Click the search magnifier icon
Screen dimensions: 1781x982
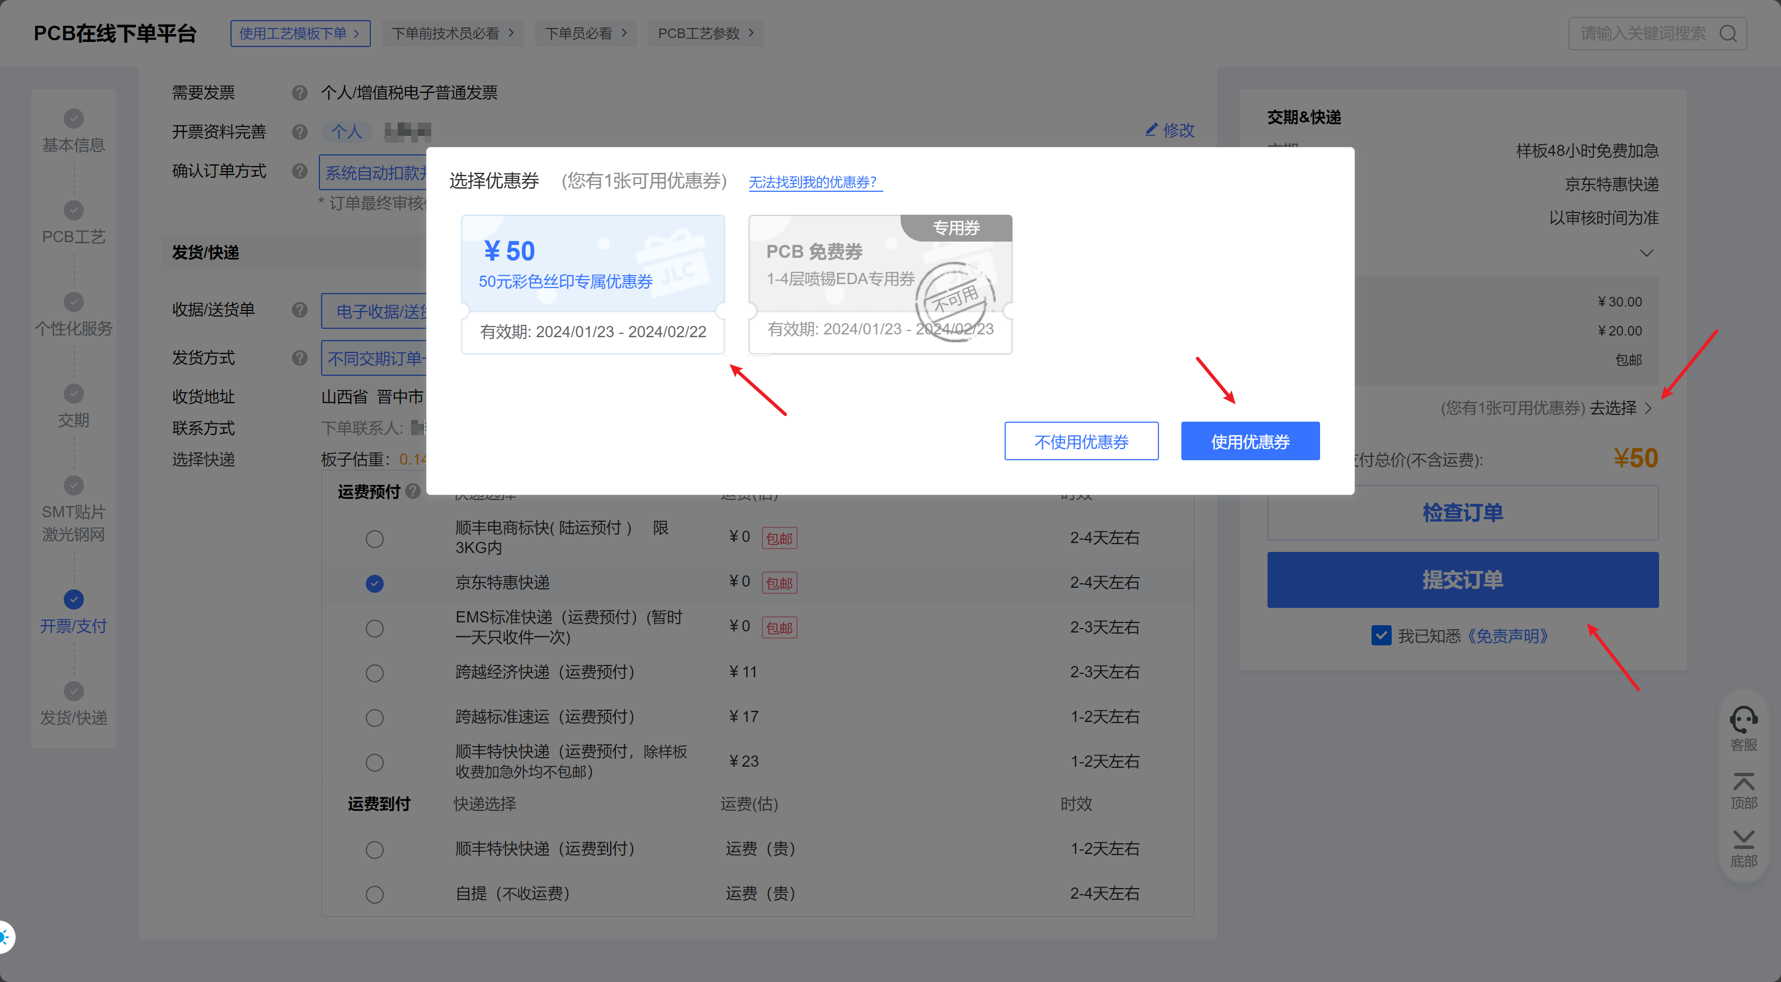coord(1728,33)
